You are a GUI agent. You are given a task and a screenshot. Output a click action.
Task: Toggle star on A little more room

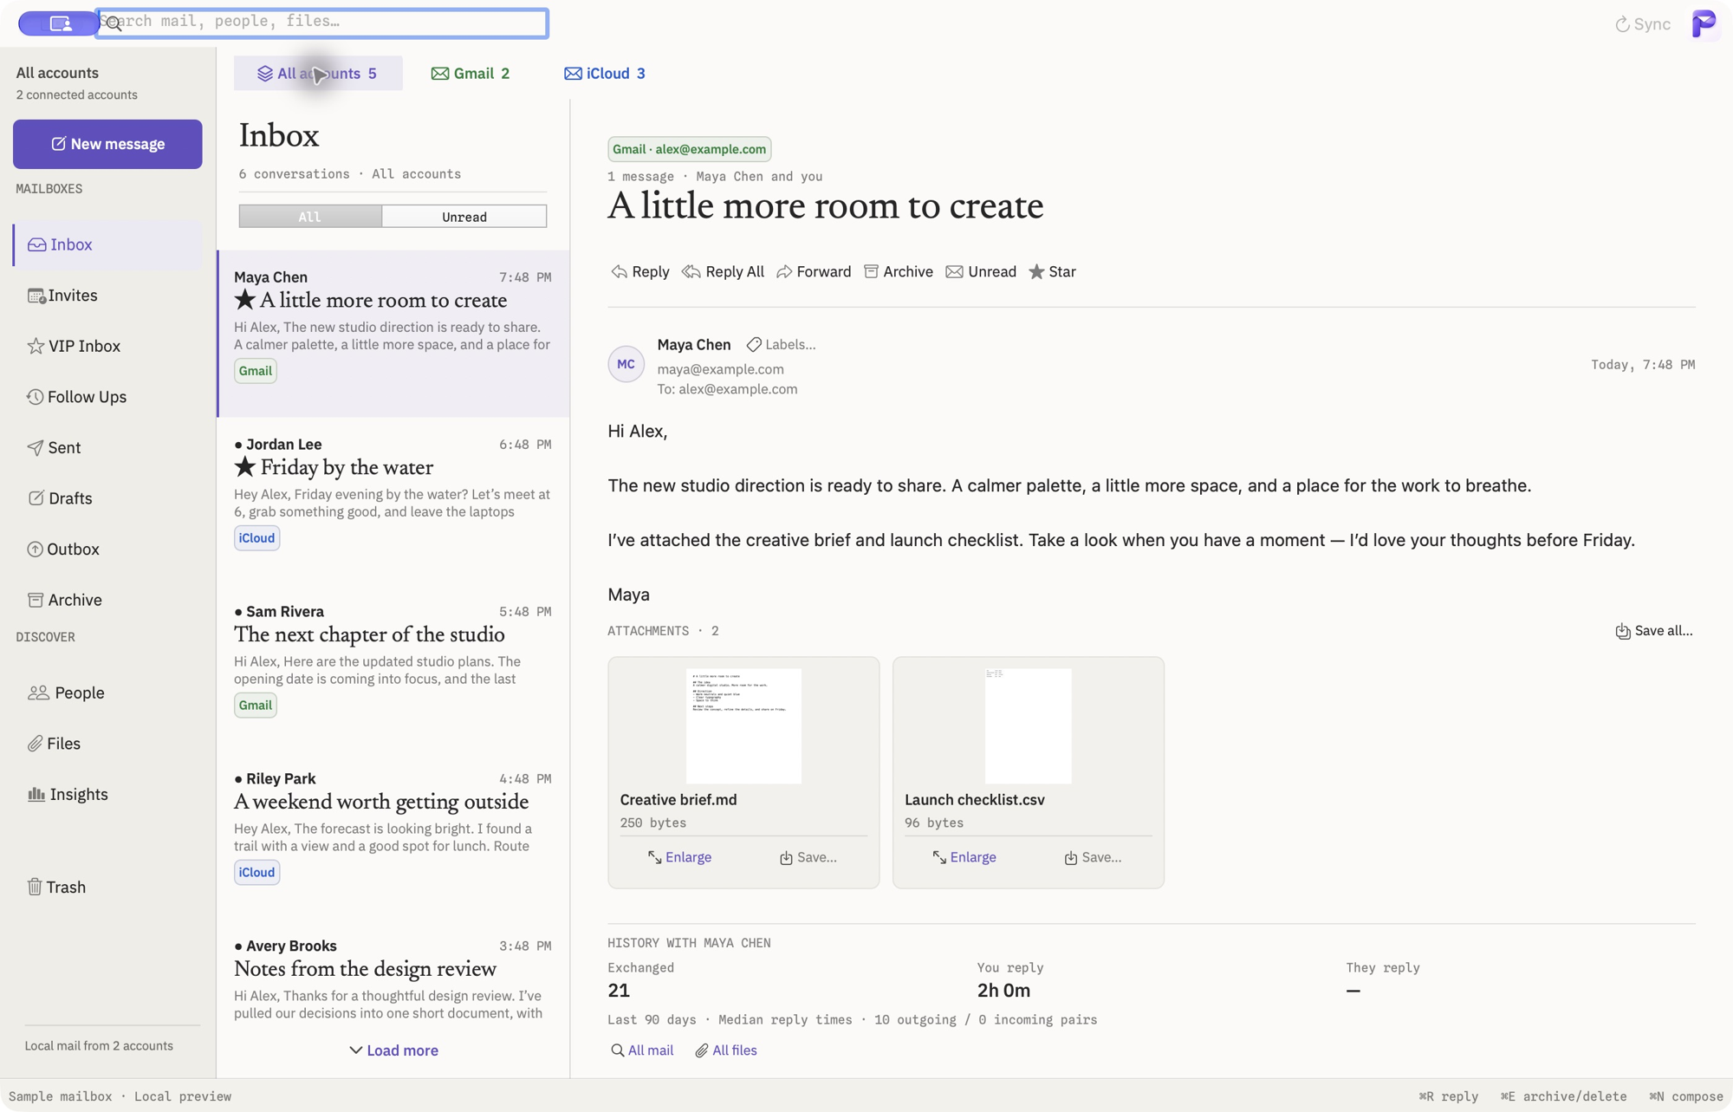coord(245,299)
